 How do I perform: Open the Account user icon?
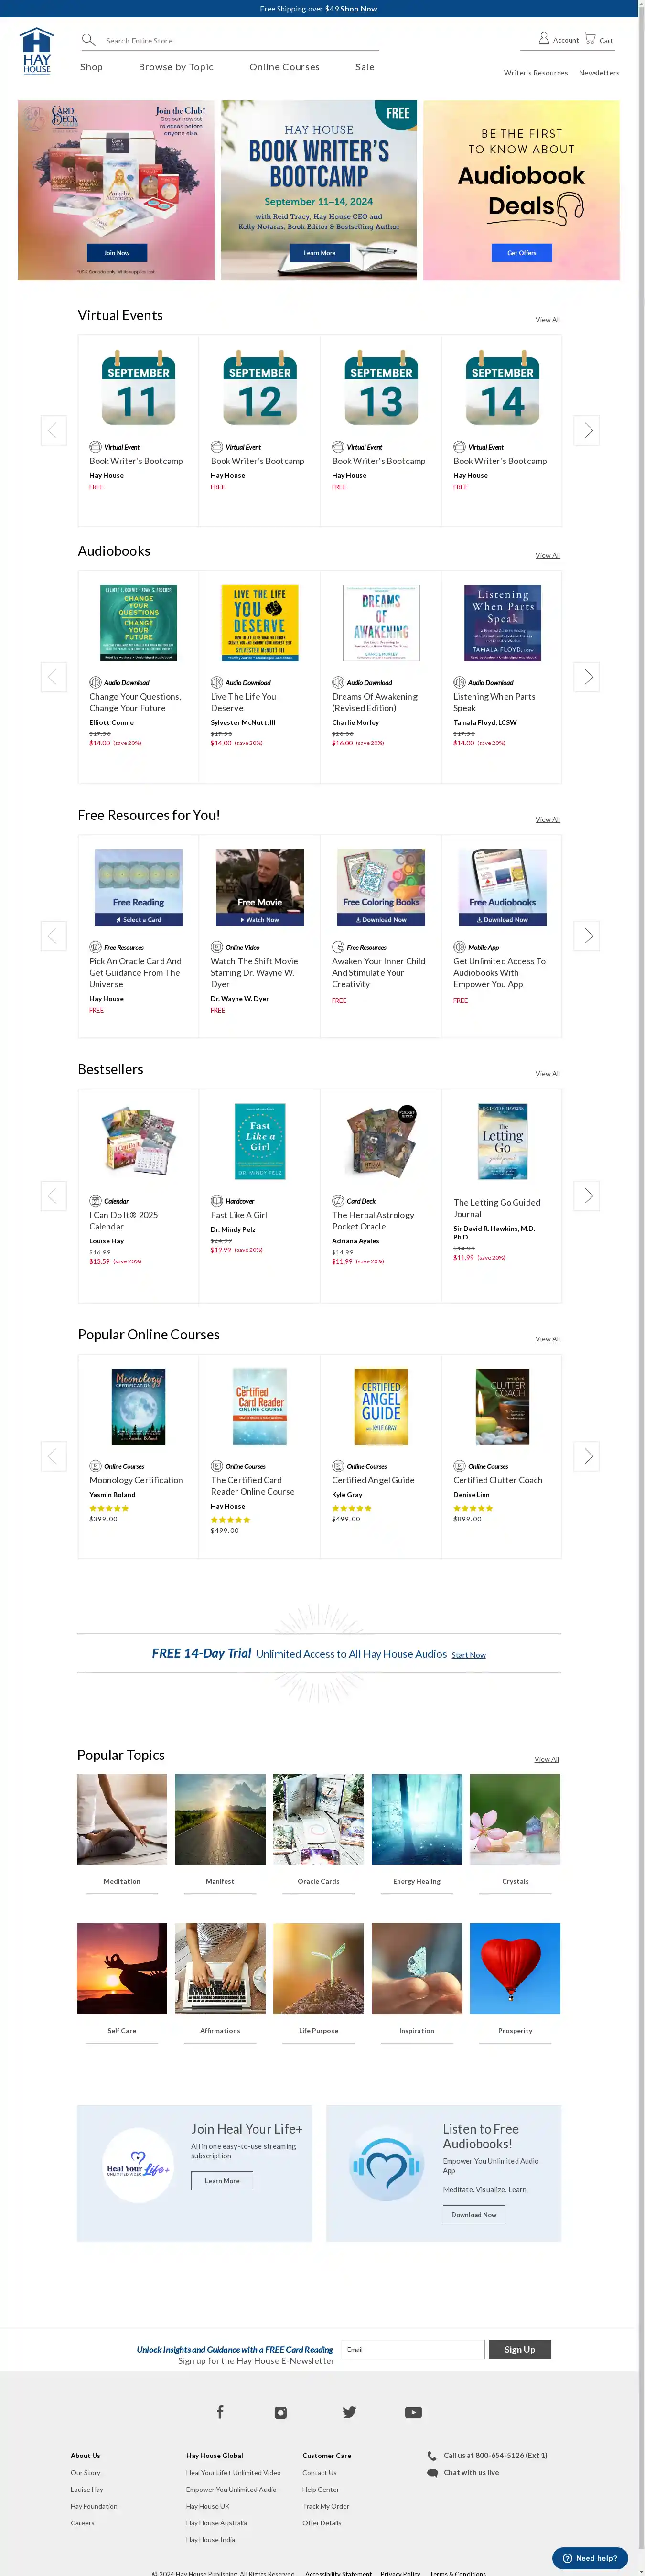coord(544,39)
